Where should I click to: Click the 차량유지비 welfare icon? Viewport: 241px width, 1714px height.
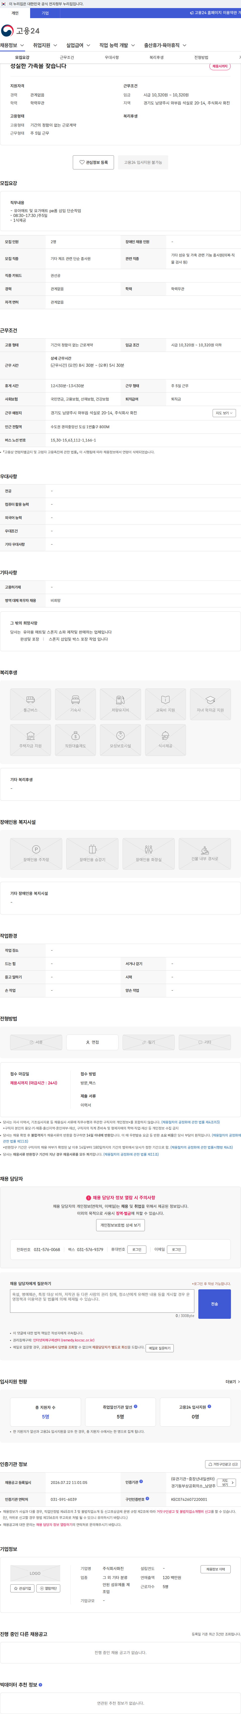pos(120,705)
